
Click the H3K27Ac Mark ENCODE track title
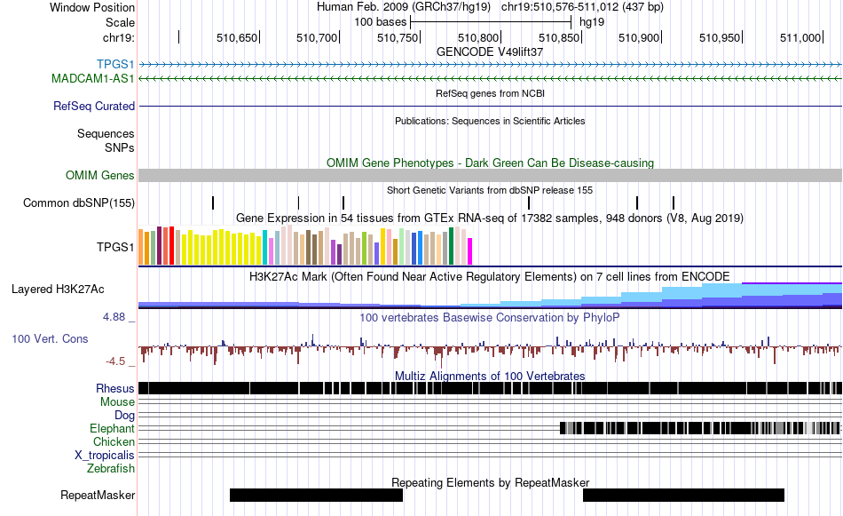pyautogui.click(x=490, y=276)
